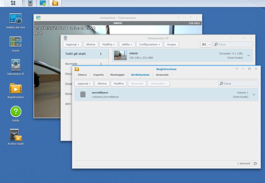This screenshot has height=183, width=265.
Task: Switch to Registrazione app in taskbar
Action: 55,3
